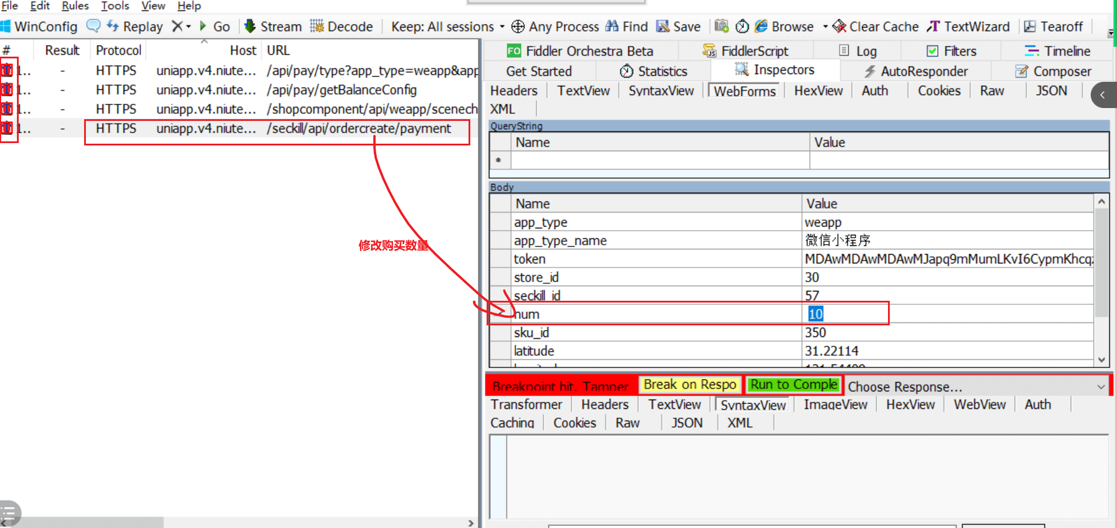The width and height of the screenshot is (1117, 528).
Task: Switch to the Composer tab
Action: (x=1053, y=71)
